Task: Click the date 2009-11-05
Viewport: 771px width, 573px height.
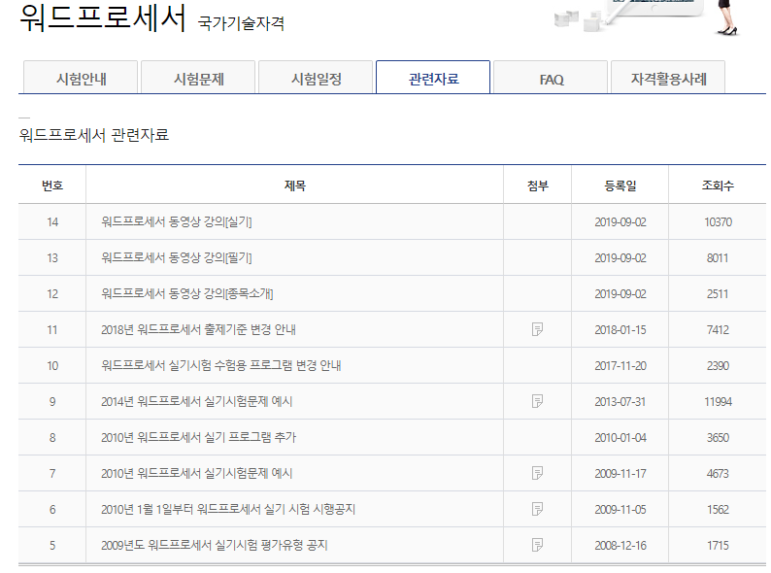Action: point(620,510)
